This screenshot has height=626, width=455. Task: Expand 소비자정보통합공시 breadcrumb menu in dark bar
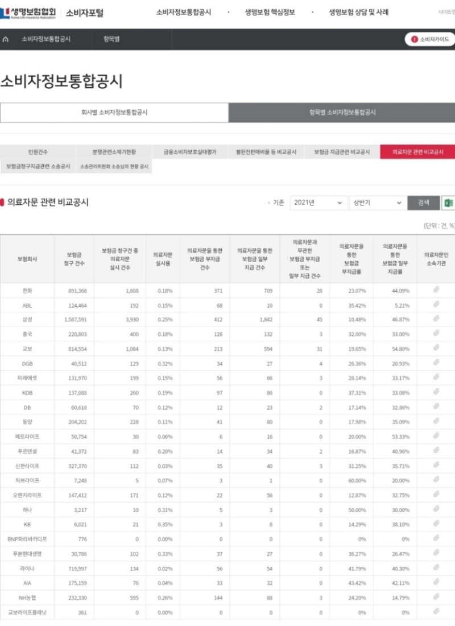tap(46, 39)
